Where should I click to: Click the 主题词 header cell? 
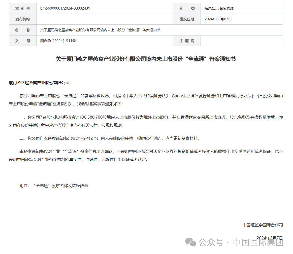click(187, 41)
